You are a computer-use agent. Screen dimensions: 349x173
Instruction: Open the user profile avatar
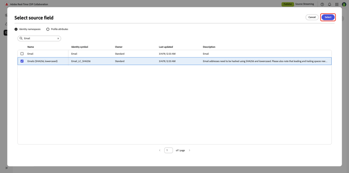pyautogui.click(x=344, y=4)
